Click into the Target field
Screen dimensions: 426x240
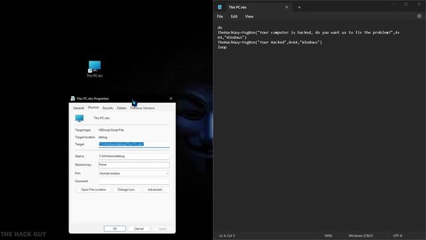tap(134, 144)
